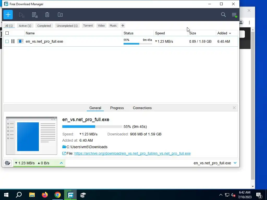Screen dimensions: 267x200
Task: Launch Firefox from the taskbar
Action: coord(45,195)
